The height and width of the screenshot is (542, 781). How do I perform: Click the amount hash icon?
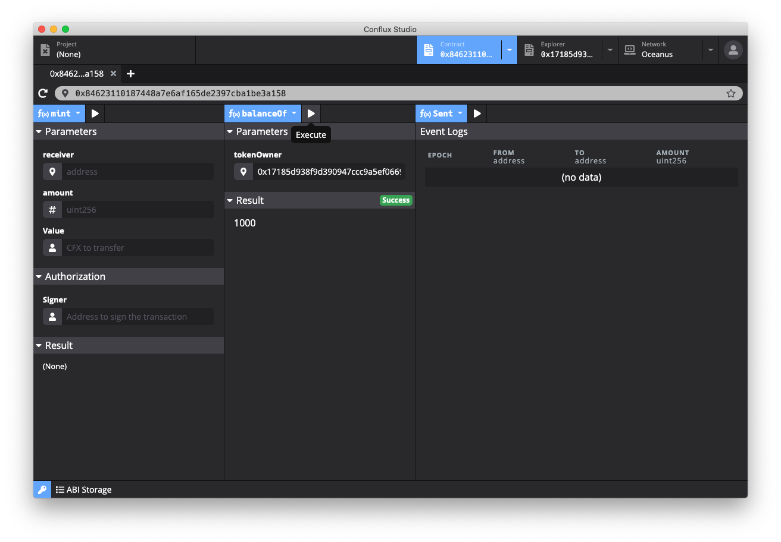pyautogui.click(x=52, y=210)
